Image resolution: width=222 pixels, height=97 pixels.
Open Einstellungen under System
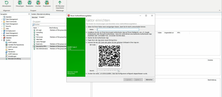(12, 56)
